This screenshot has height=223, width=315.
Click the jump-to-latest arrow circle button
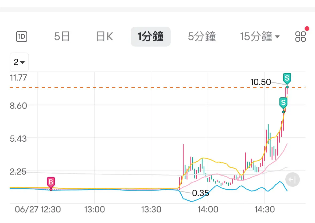(x=293, y=180)
